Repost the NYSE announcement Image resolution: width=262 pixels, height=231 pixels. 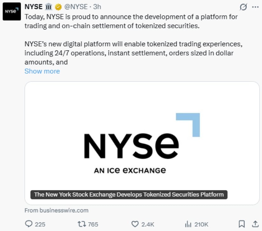tap(81, 224)
